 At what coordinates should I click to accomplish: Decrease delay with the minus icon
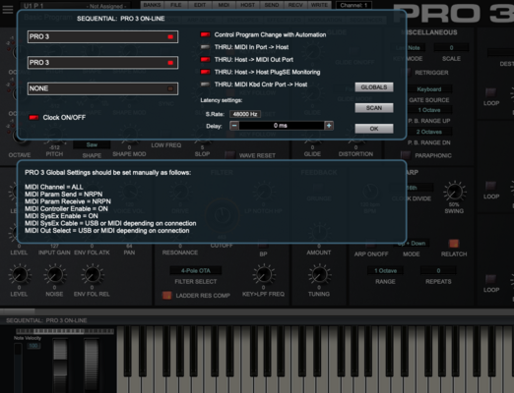pos(234,126)
